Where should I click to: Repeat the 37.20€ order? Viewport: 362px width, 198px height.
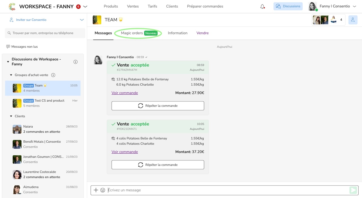point(158,165)
